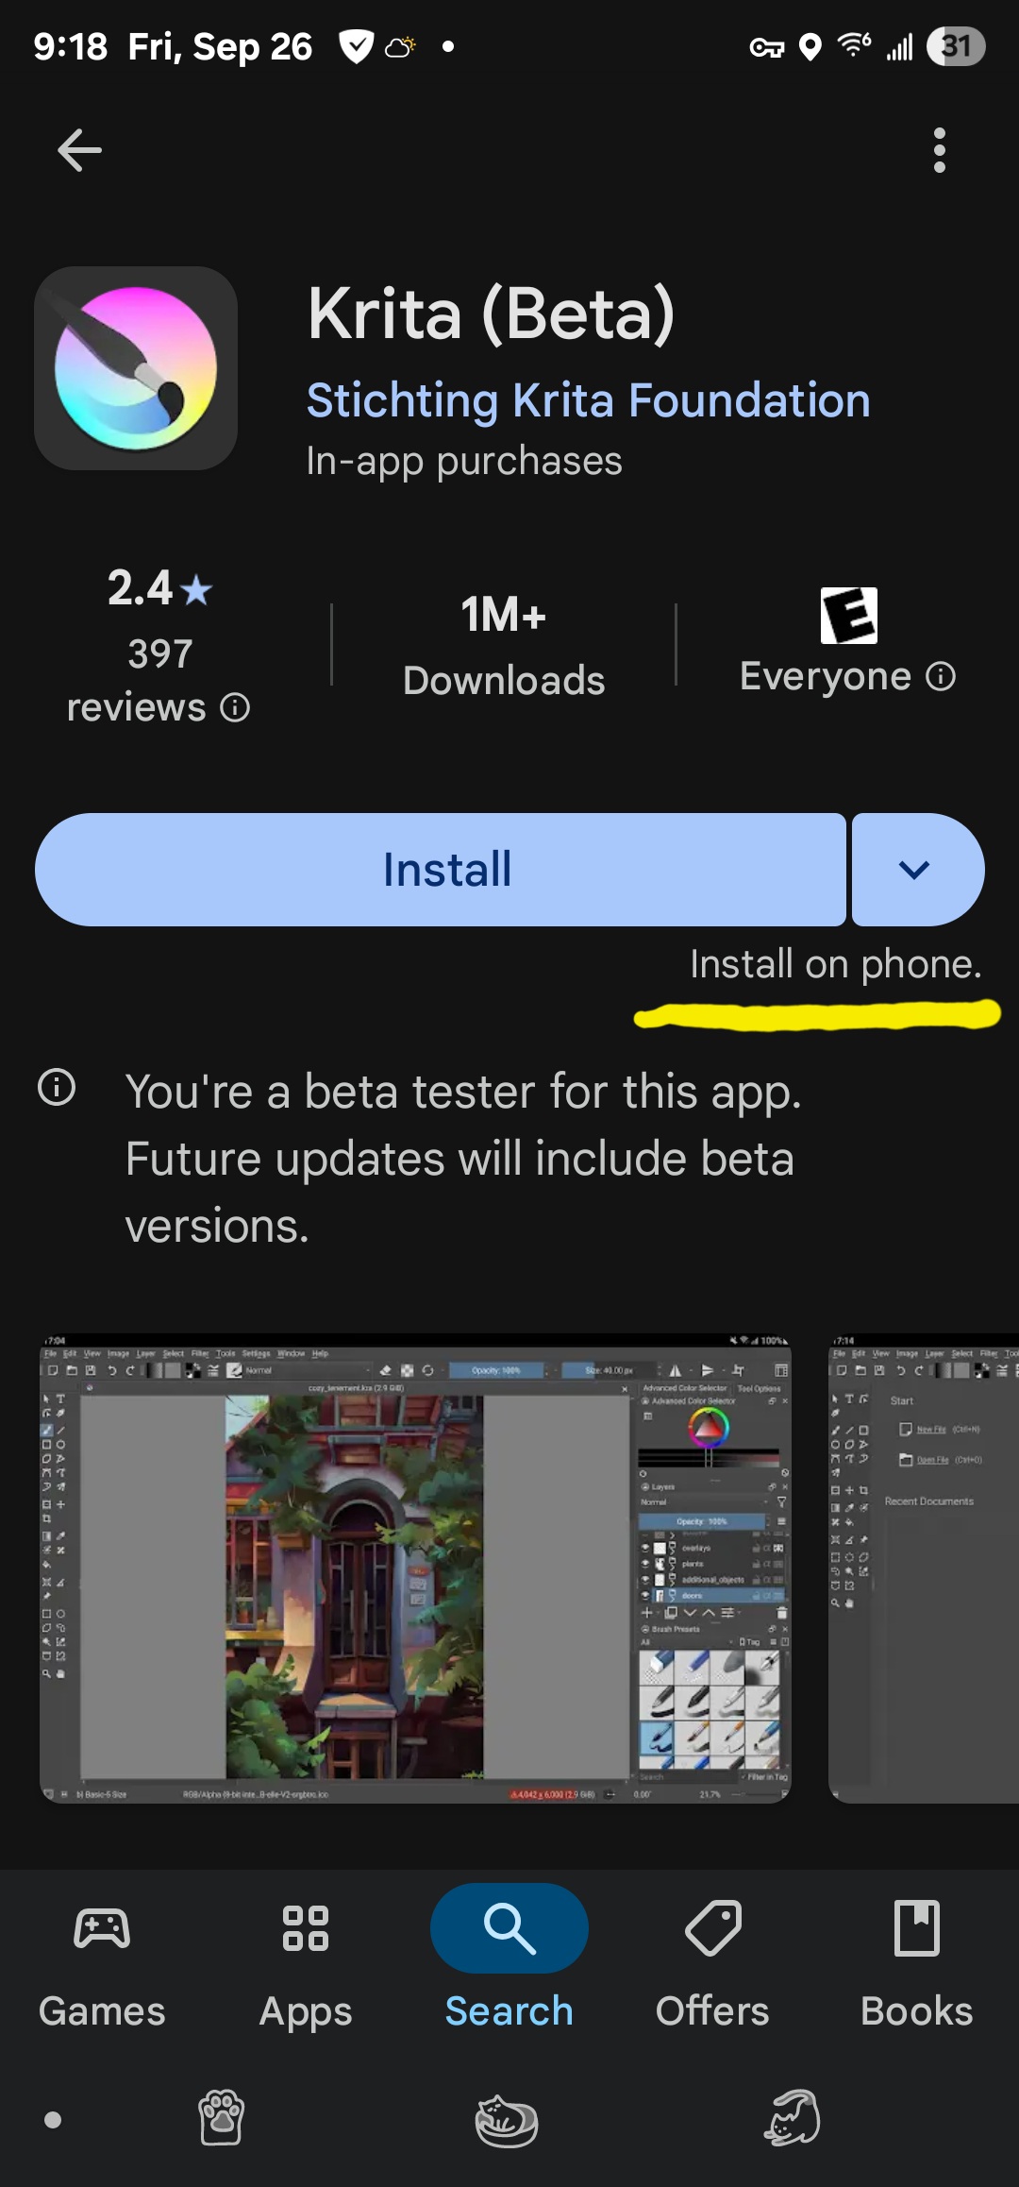Go back using the arrow icon
1019x2187 pixels.
(79, 150)
